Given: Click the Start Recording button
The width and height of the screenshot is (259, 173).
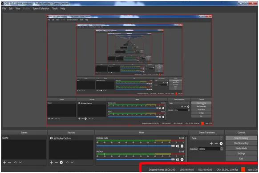Looking at the screenshot, I should (x=241, y=143).
